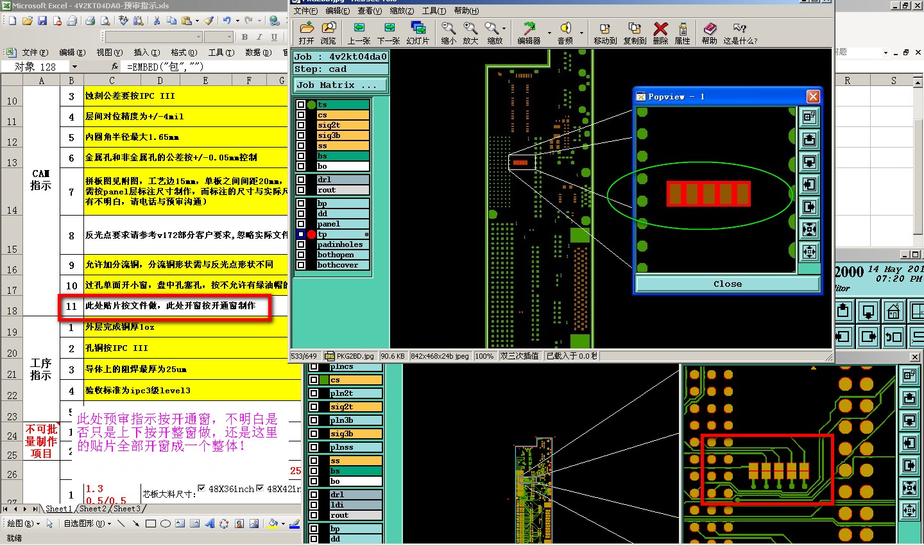Check the box next to sig2t layer

(x=300, y=125)
